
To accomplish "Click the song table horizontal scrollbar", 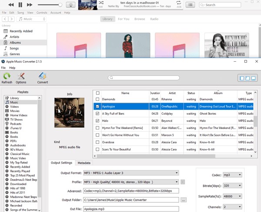I will pyautogui.click(x=156, y=156).
